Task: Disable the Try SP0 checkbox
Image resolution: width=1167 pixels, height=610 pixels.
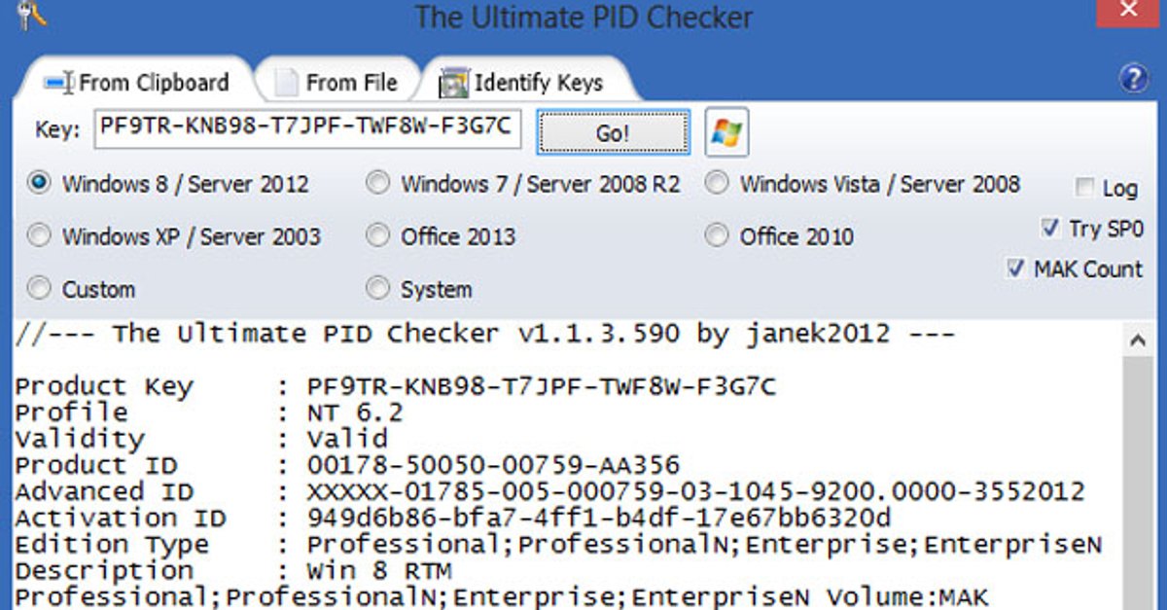Action: point(1050,228)
